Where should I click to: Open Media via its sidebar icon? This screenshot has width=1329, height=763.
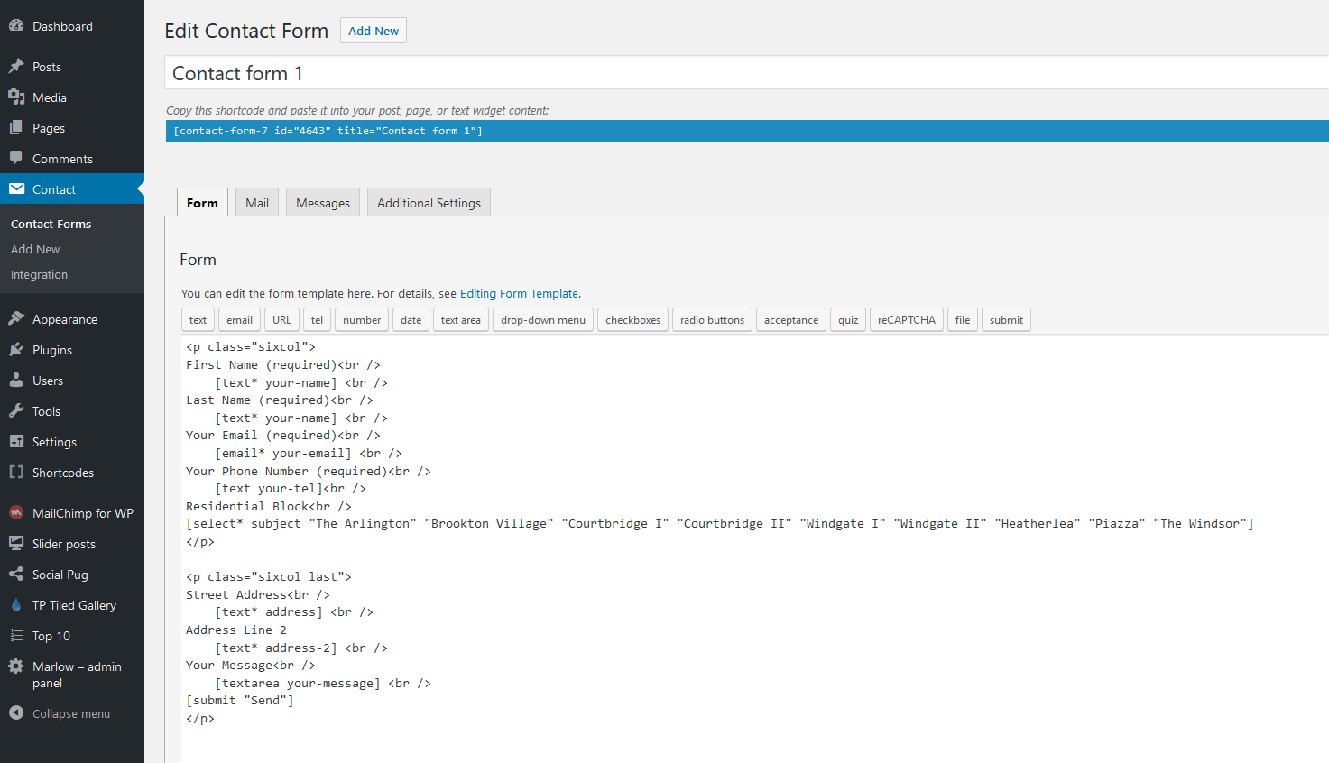[x=16, y=97]
